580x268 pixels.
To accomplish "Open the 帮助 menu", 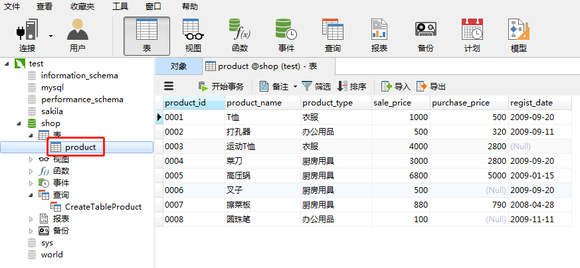I will [190, 6].
